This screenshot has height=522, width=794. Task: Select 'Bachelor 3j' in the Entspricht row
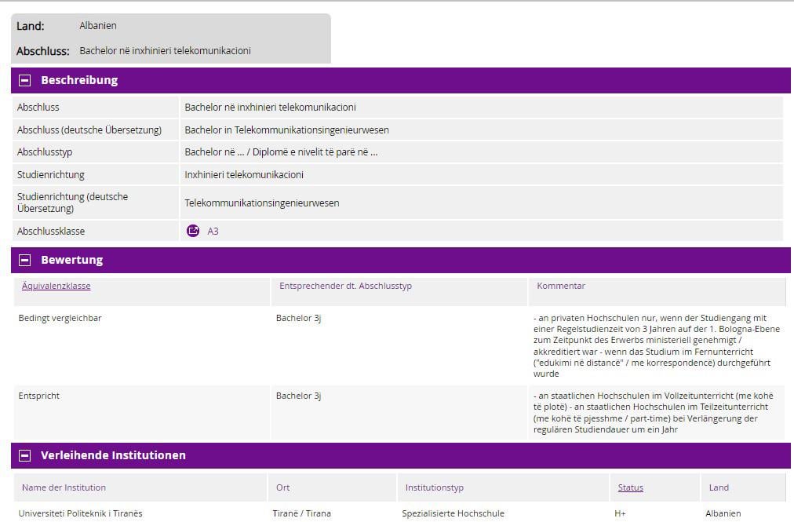pos(299,396)
